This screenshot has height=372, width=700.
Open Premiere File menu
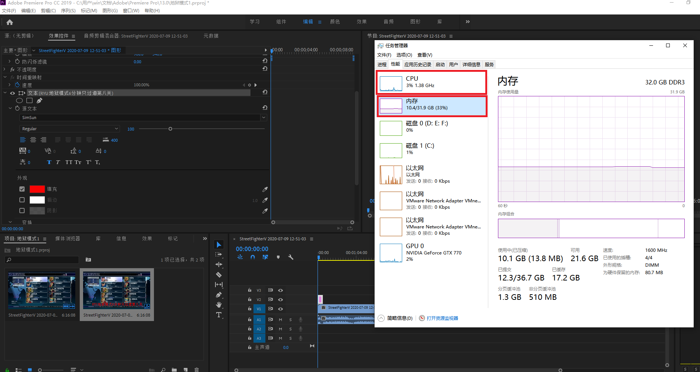coord(9,10)
